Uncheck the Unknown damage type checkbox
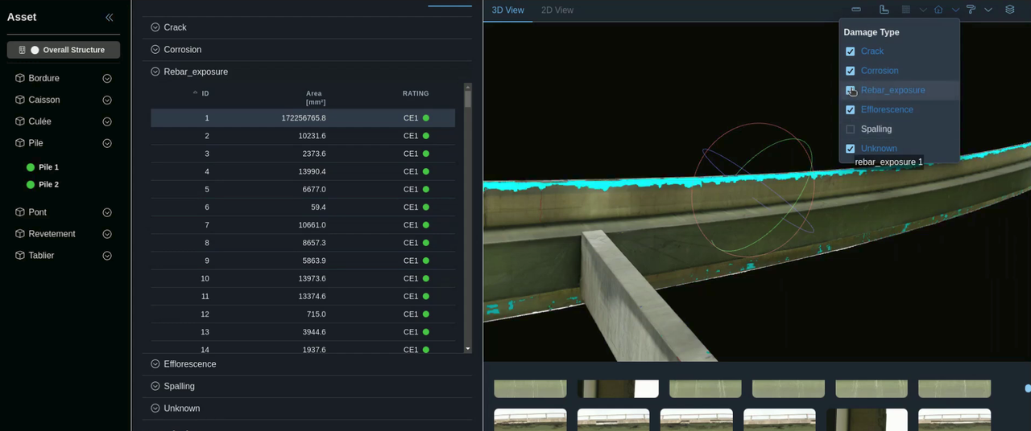The width and height of the screenshot is (1031, 431). [850, 149]
